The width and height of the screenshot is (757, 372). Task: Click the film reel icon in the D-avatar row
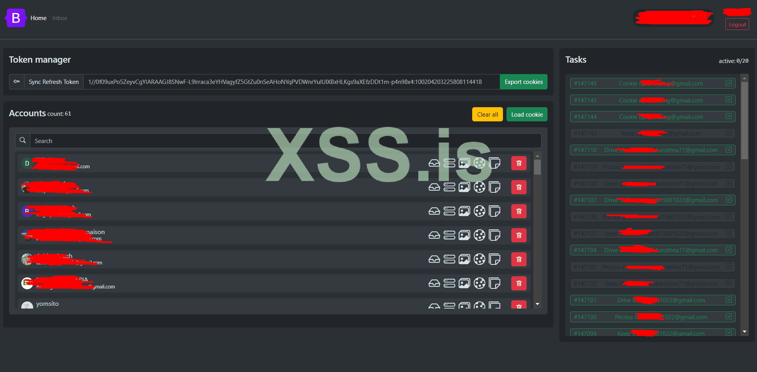(479, 163)
